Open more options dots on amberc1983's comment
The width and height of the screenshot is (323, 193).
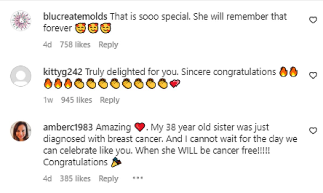(x=138, y=178)
